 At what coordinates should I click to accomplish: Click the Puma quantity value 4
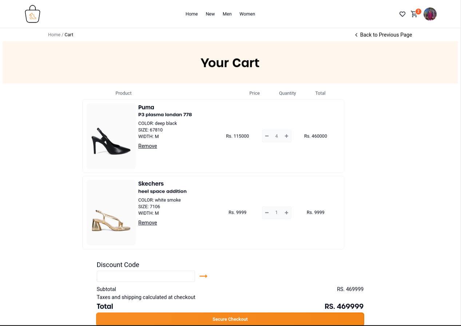[277, 136]
